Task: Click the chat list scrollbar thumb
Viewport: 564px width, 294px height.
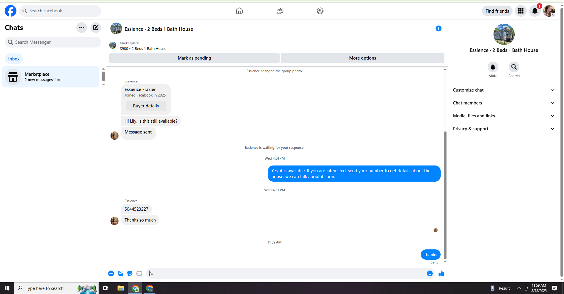Action: (x=103, y=76)
